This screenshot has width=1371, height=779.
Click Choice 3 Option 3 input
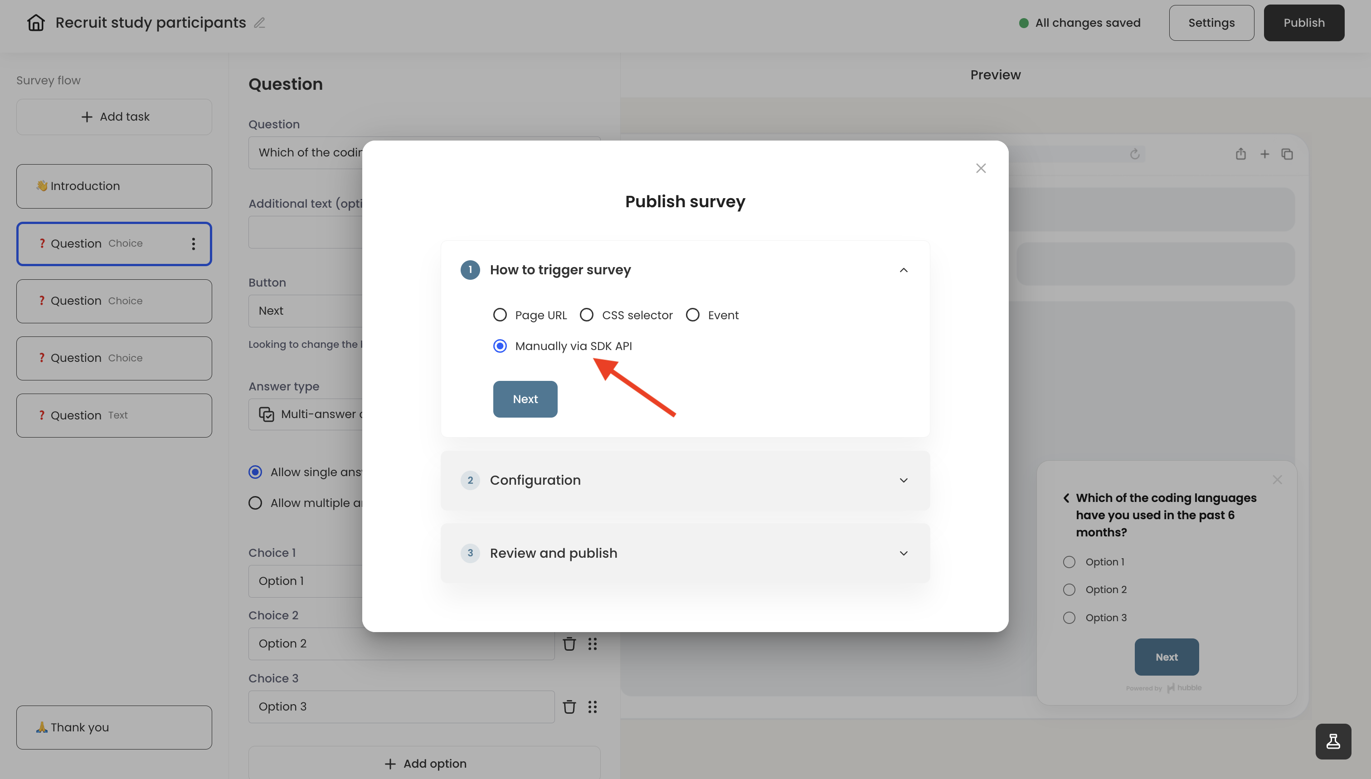(x=401, y=707)
